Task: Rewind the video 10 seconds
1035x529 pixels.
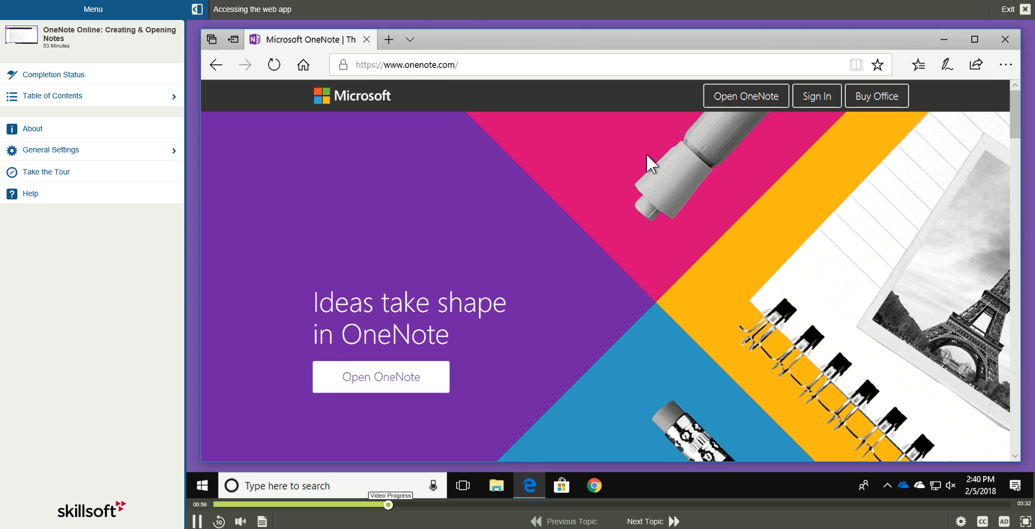Action: [x=219, y=521]
